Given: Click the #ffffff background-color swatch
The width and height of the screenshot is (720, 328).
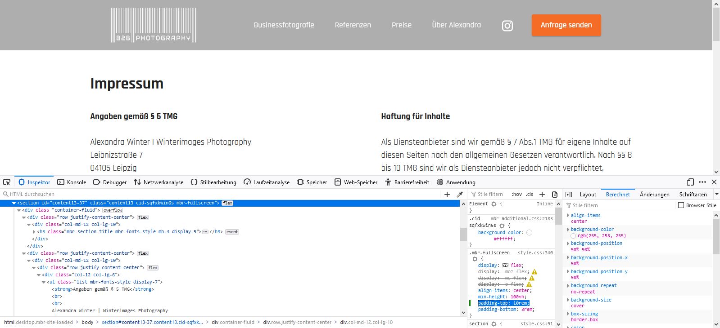Looking at the screenshot, I should point(529,233).
